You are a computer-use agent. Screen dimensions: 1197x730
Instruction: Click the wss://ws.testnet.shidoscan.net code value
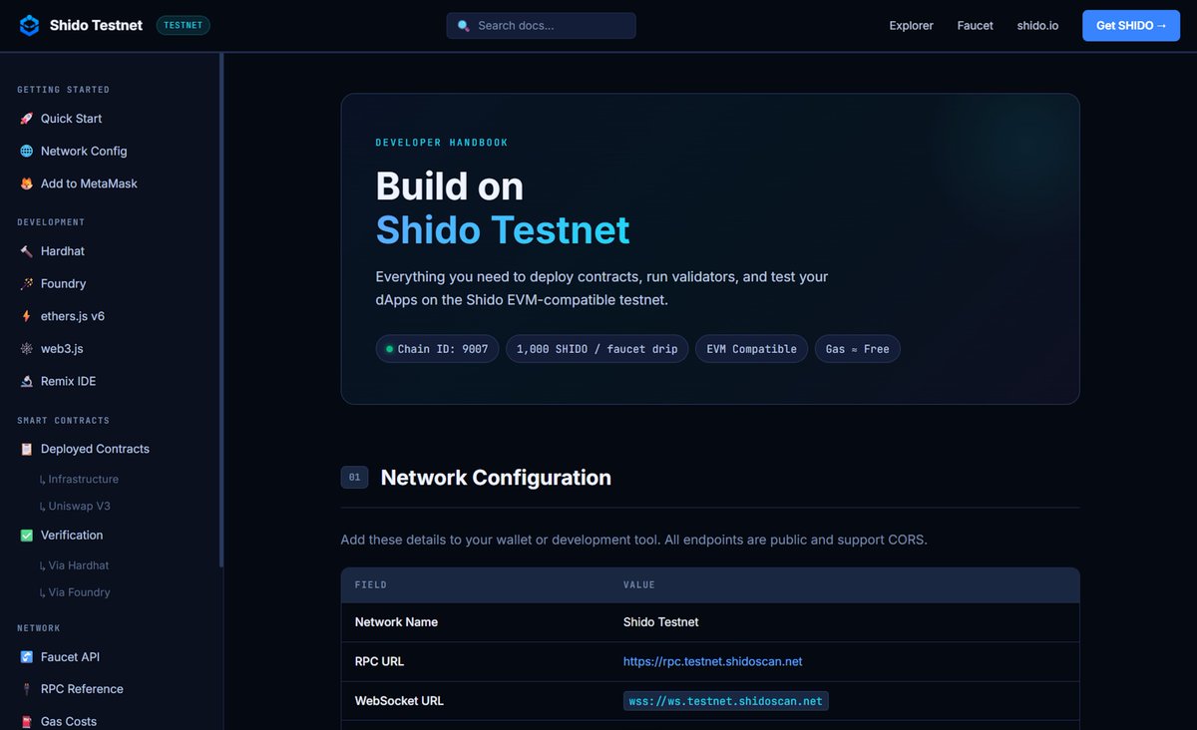[726, 701]
